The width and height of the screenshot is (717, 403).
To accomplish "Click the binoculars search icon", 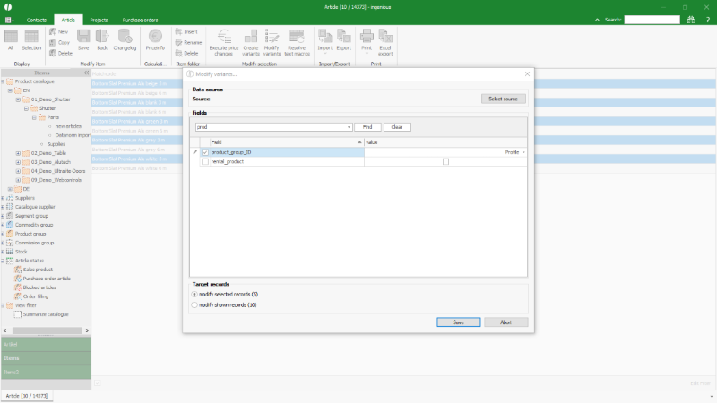I will point(691,20).
